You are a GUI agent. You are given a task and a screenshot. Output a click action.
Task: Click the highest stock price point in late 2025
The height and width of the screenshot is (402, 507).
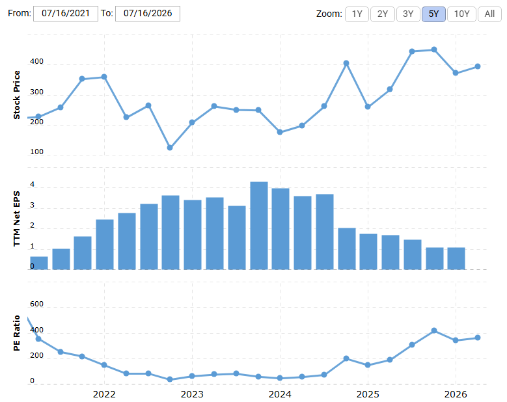[434, 50]
